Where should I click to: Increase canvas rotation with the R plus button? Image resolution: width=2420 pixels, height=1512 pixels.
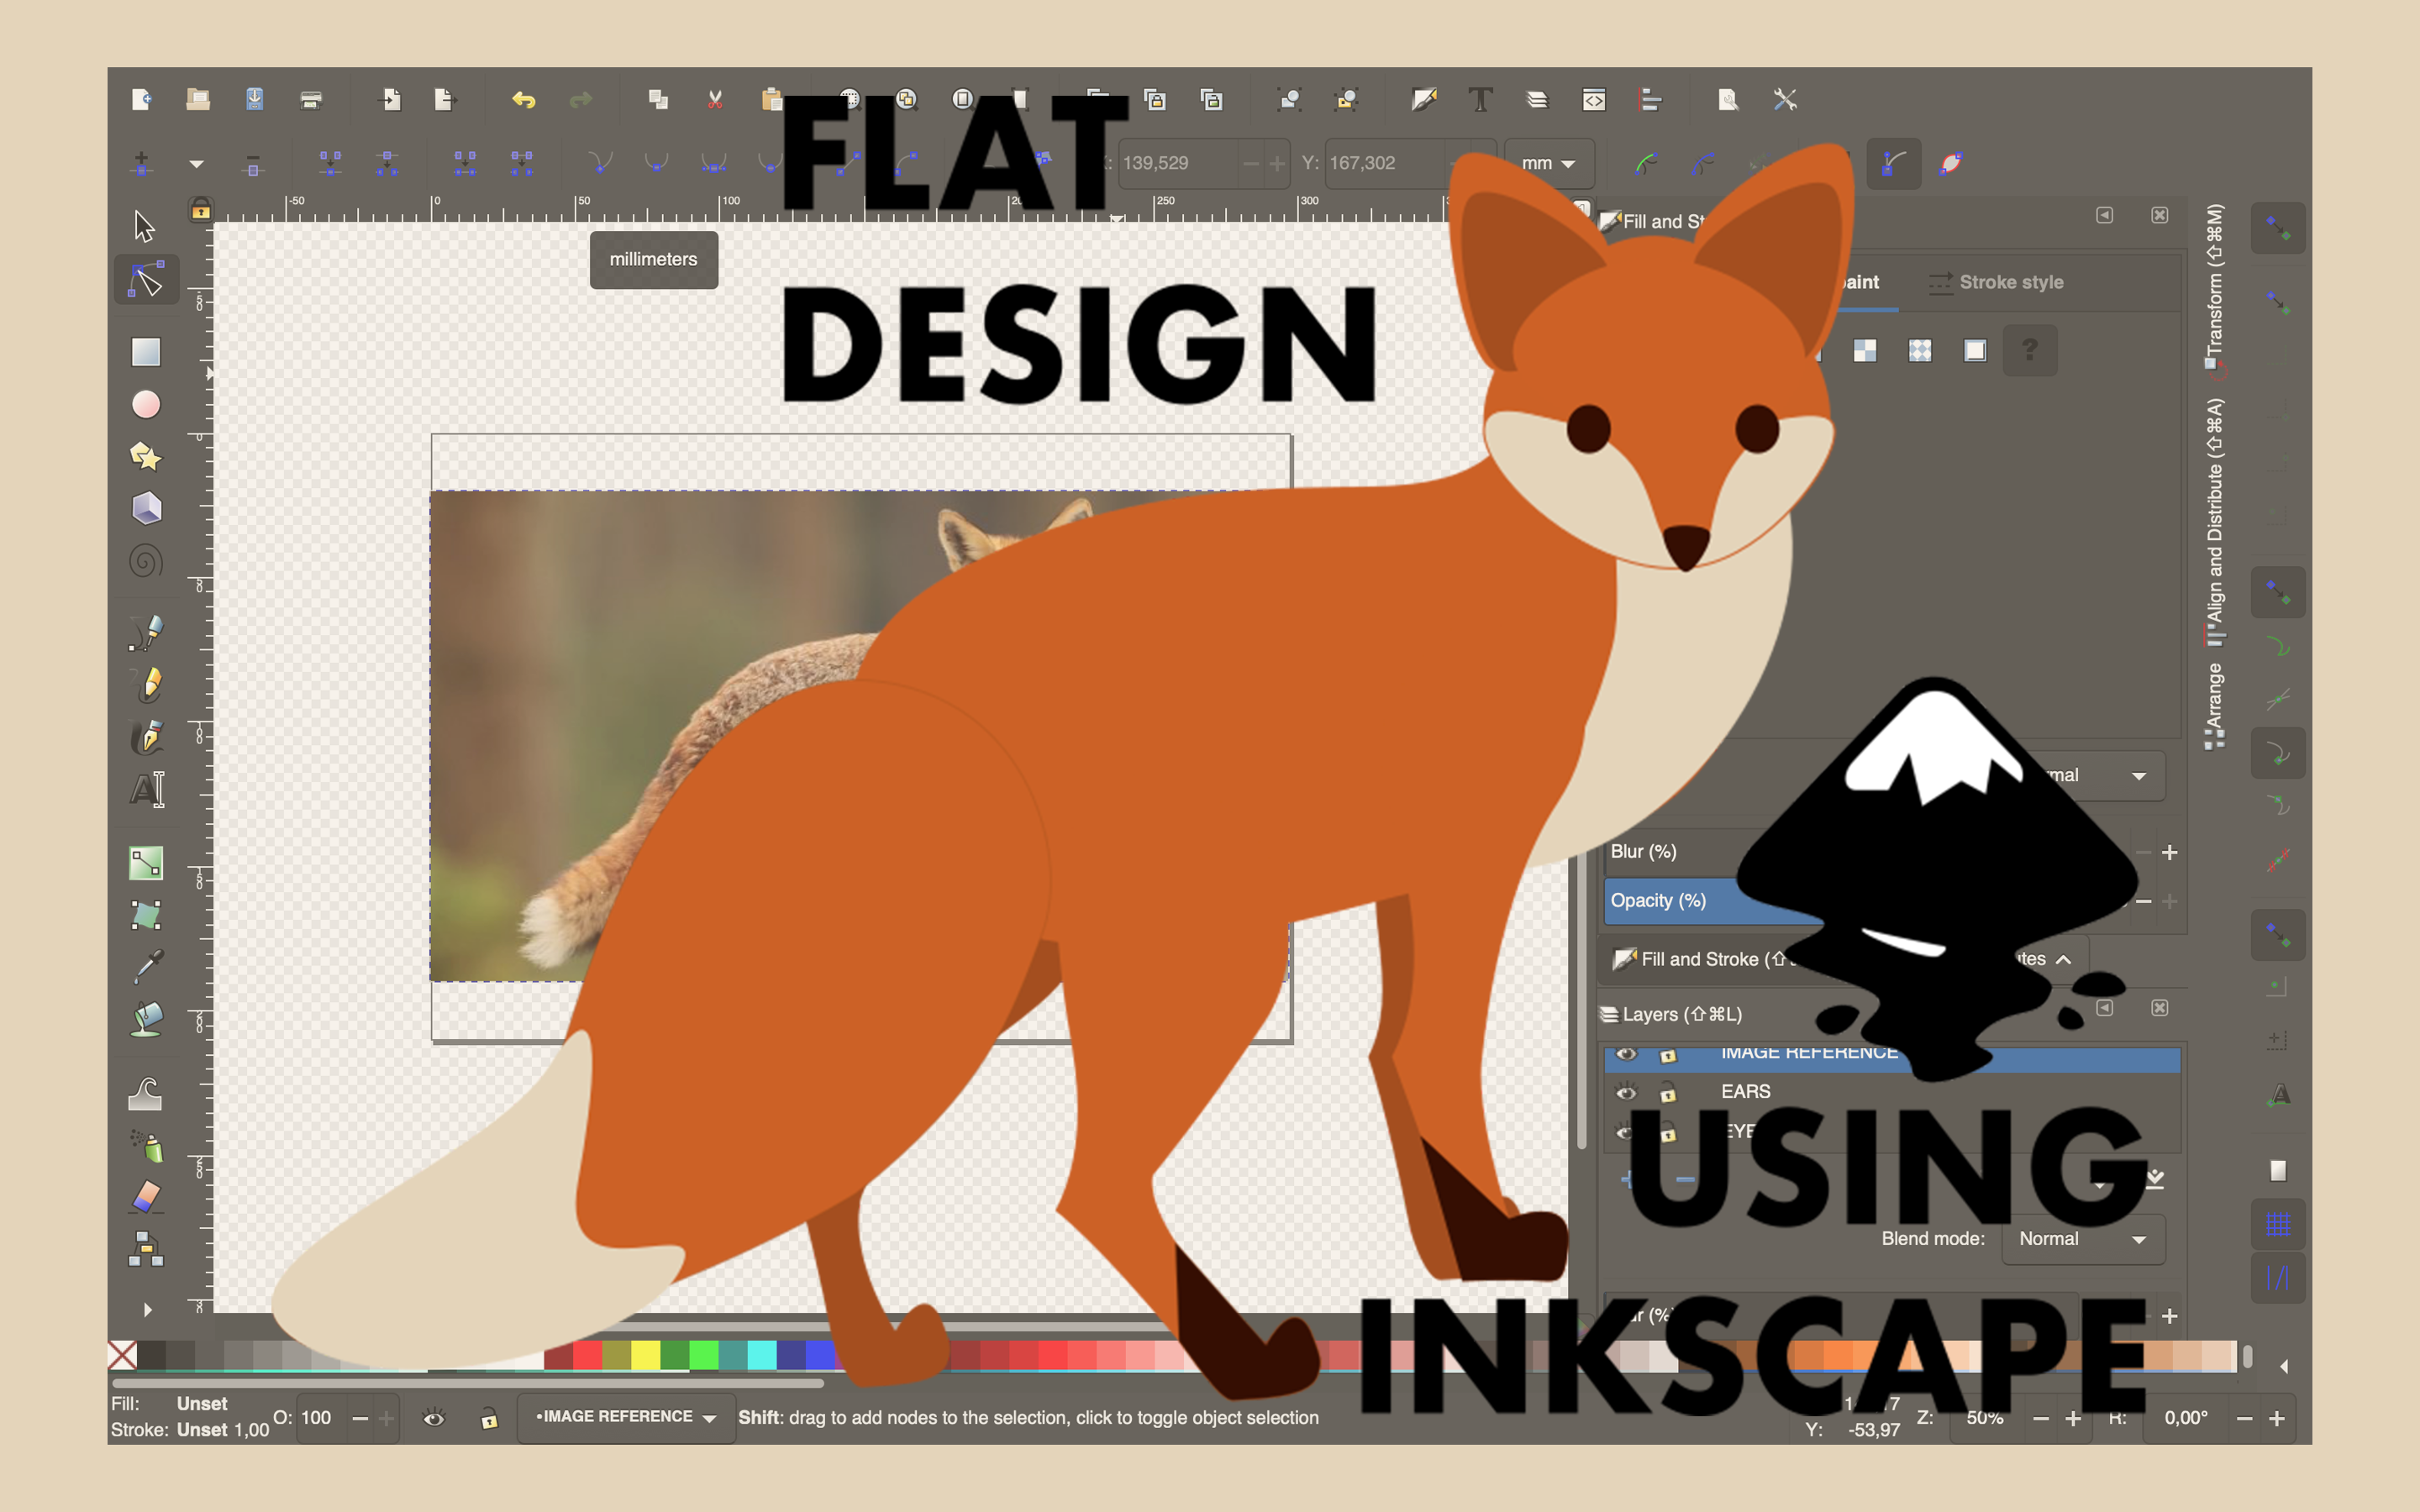click(x=2277, y=1419)
